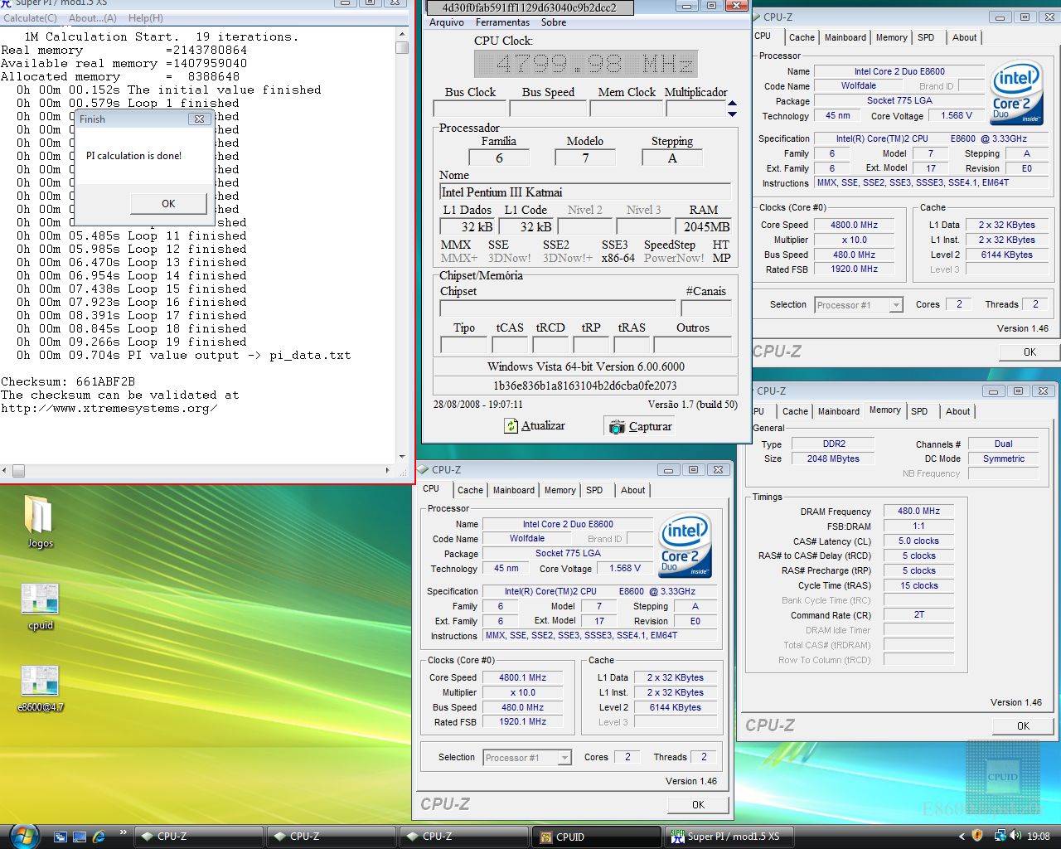Screen dimensions: 1061x849
Task: Open Help(H) menu in Super PI
Action: click(145, 17)
